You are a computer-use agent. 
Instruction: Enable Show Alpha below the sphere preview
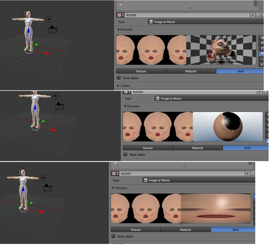click(x=126, y=154)
